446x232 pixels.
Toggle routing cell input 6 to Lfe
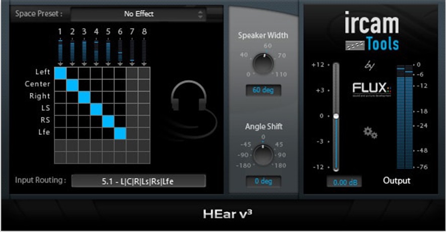[120, 133]
